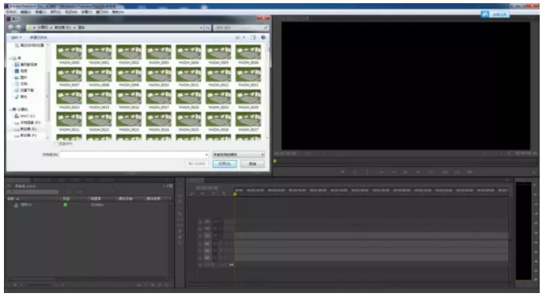Click the file name input field
The height and width of the screenshot is (297, 546).
(135, 154)
